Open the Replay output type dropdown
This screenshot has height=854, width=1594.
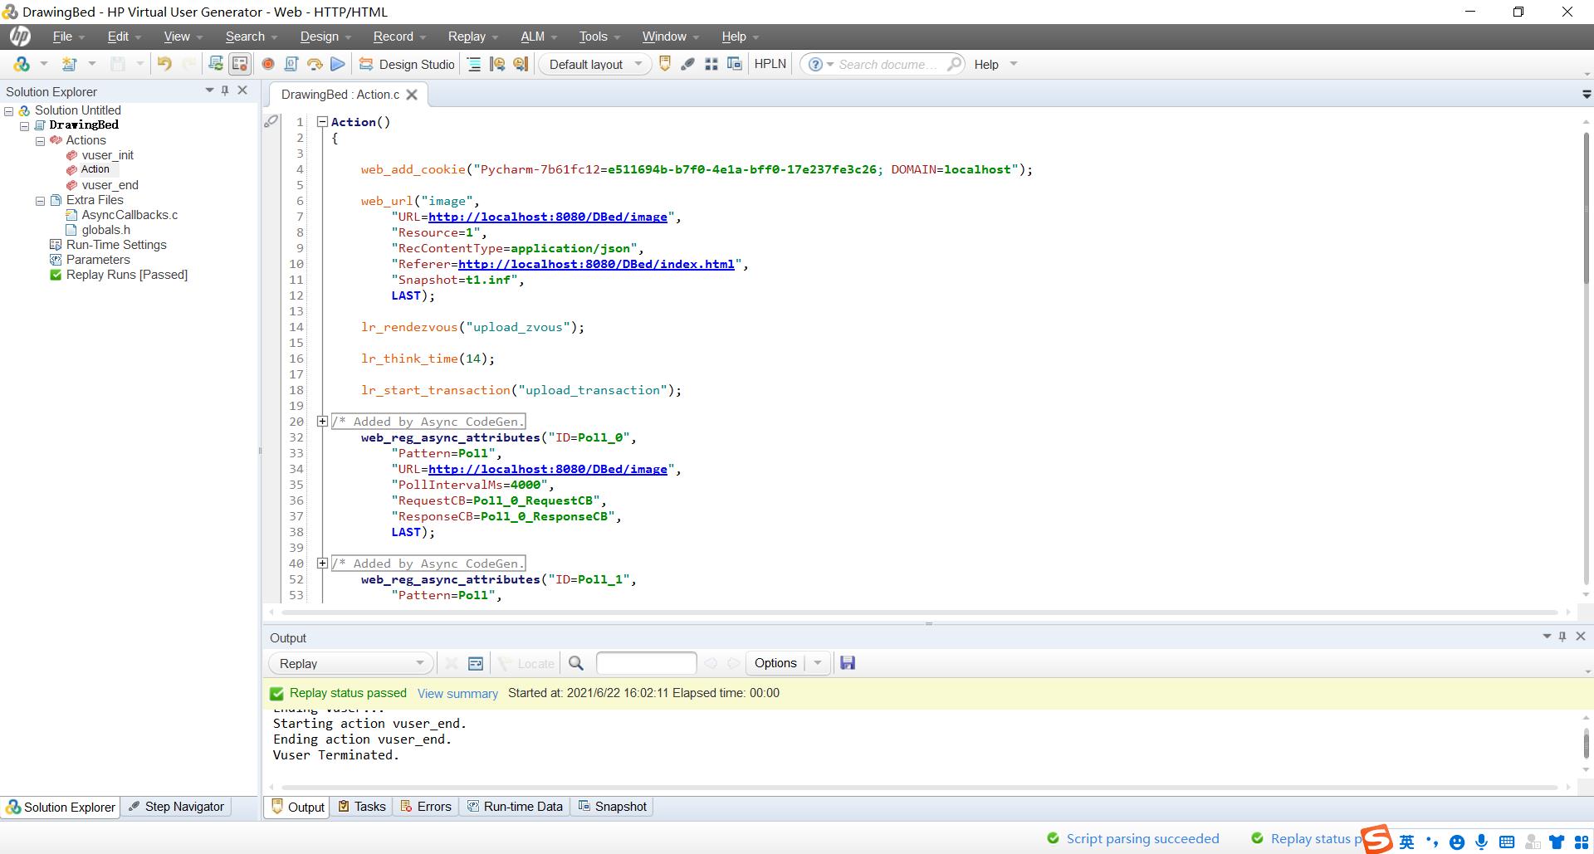(x=350, y=663)
